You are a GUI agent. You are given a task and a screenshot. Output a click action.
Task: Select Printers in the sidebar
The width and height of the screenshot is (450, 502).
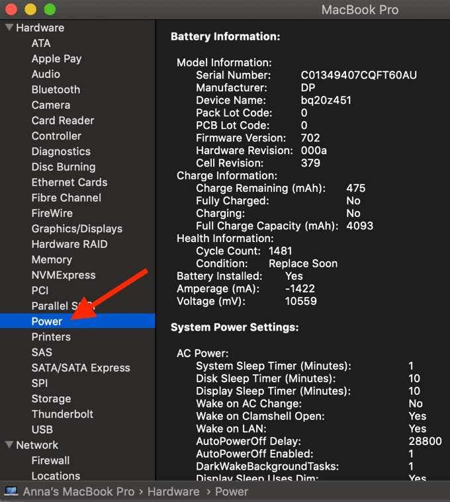point(51,337)
